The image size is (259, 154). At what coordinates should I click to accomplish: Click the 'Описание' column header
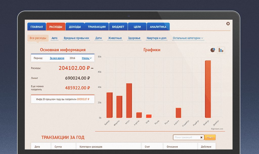click(172, 147)
